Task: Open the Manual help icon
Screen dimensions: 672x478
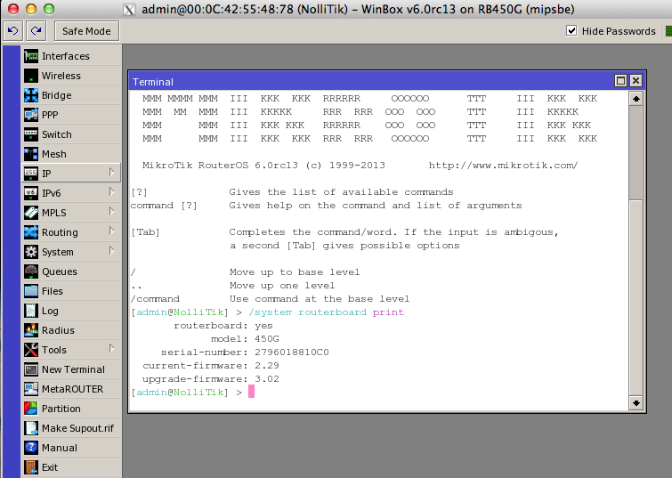Action: 31,448
